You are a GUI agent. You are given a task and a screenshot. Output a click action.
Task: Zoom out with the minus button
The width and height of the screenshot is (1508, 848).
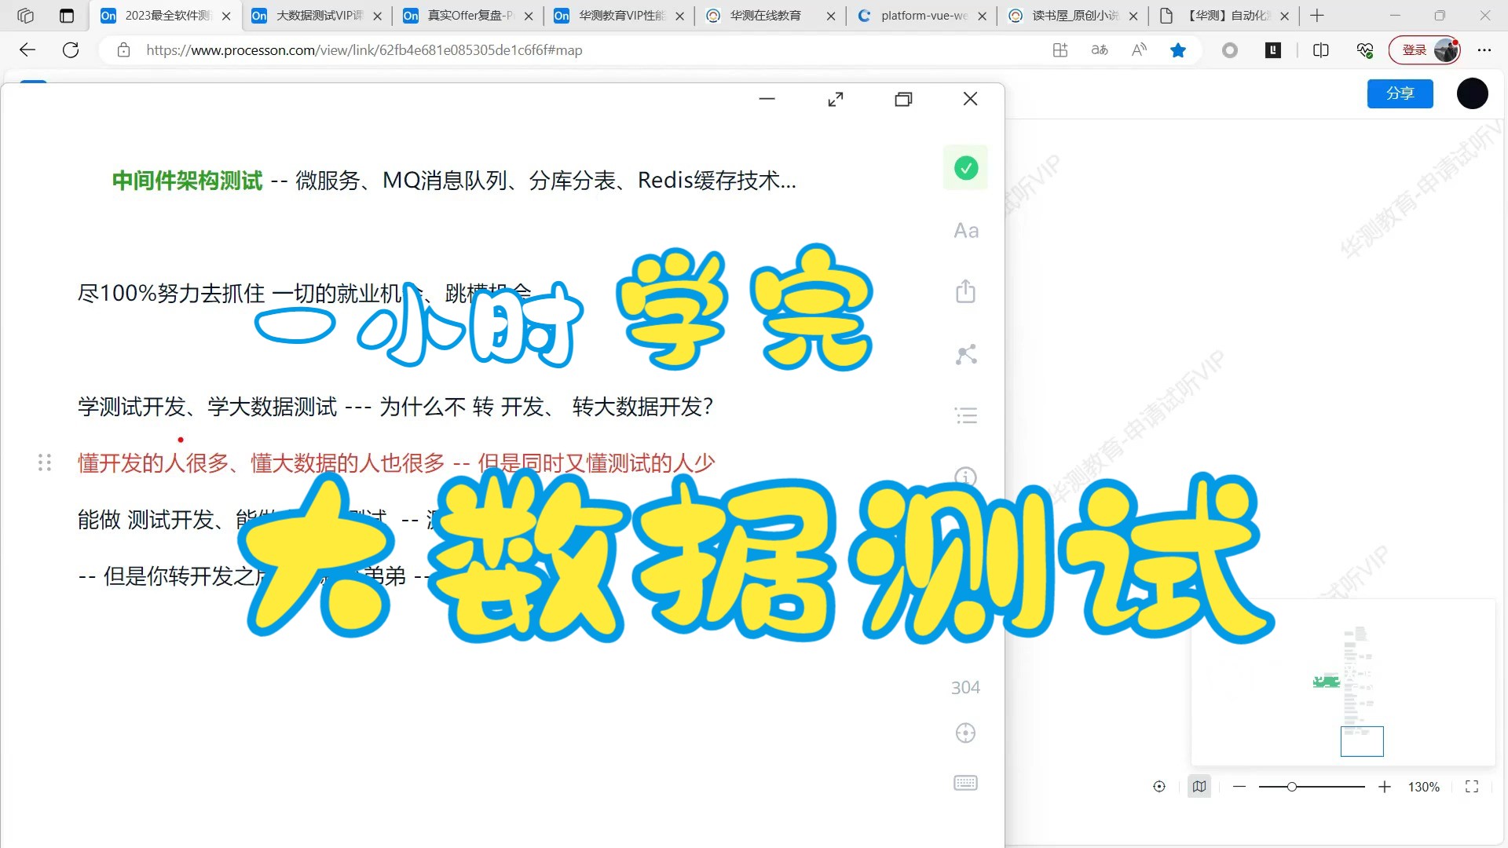[x=1239, y=787]
